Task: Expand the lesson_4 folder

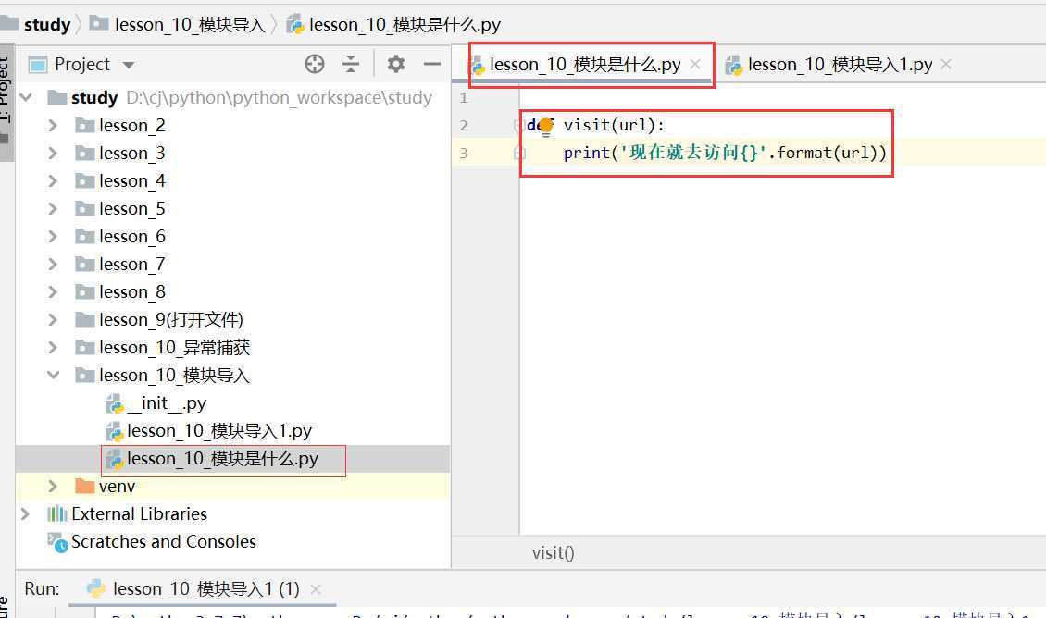Action: (53, 180)
